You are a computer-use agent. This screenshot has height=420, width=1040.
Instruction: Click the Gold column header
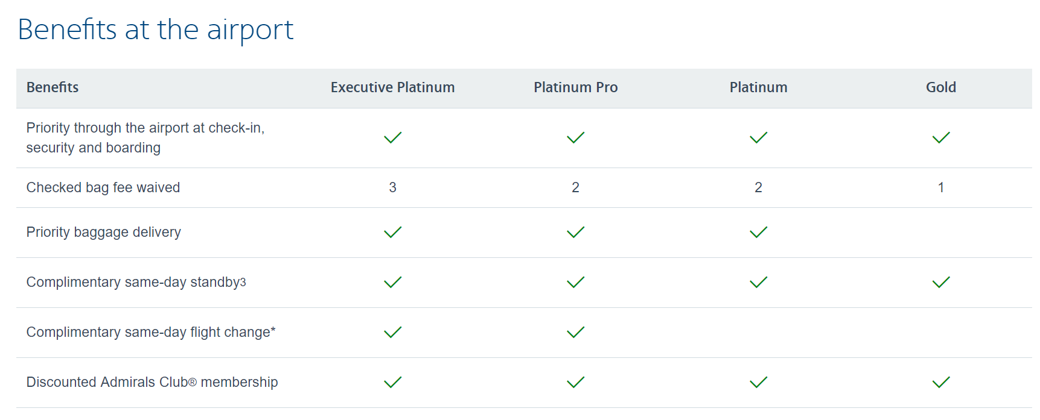coord(940,87)
